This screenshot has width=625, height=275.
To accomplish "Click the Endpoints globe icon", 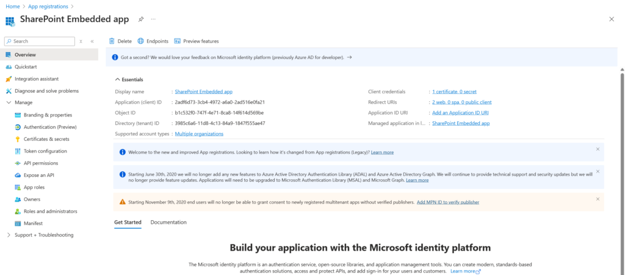I will (x=140, y=41).
